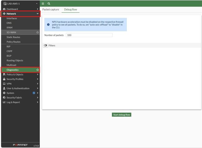This screenshot has height=148, width=202.
Task: Open the Security Fabric menu item
Action: tap(20, 98)
